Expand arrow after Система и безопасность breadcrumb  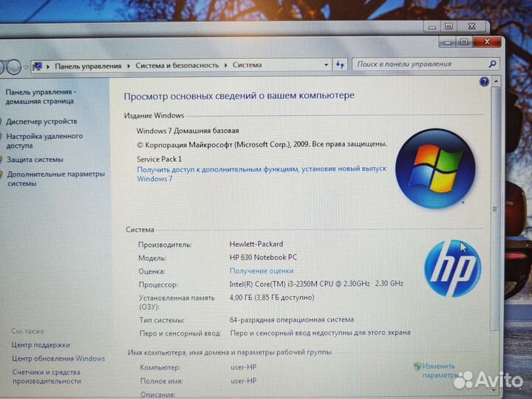pos(225,65)
